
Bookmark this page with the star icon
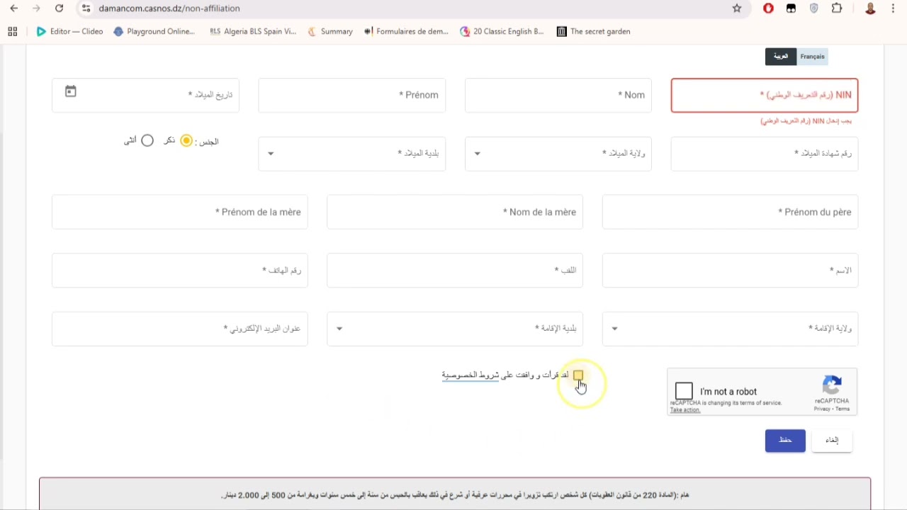(x=737, y=8)
